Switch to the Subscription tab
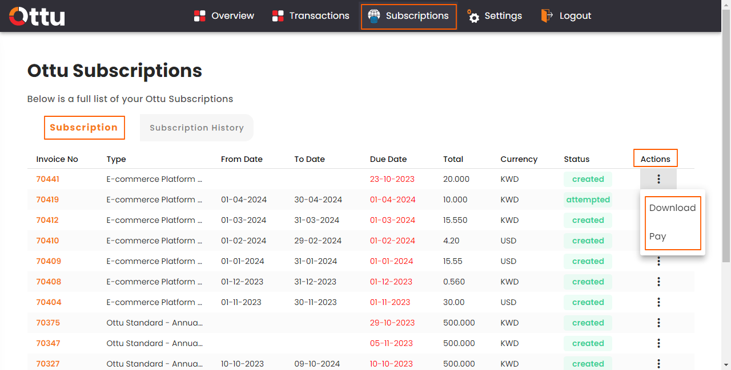Image resolution: width=731 pixels, height=370 pixels. (84, 128)
